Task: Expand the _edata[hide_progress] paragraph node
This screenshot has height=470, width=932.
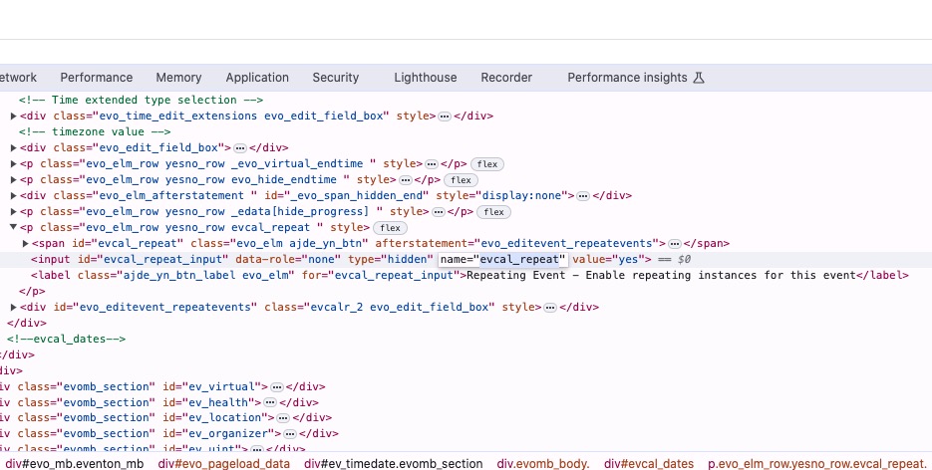Action: (13, 212)
